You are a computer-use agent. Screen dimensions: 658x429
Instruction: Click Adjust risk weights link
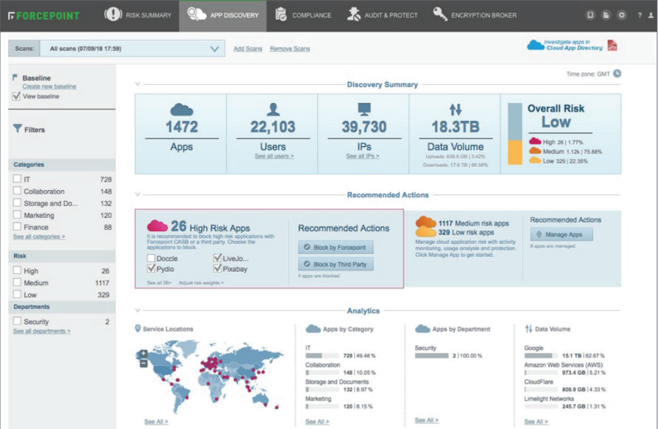tap(201, 282)
